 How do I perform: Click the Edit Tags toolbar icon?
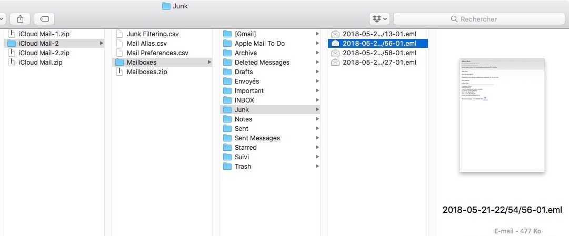(x=44, y=19)
